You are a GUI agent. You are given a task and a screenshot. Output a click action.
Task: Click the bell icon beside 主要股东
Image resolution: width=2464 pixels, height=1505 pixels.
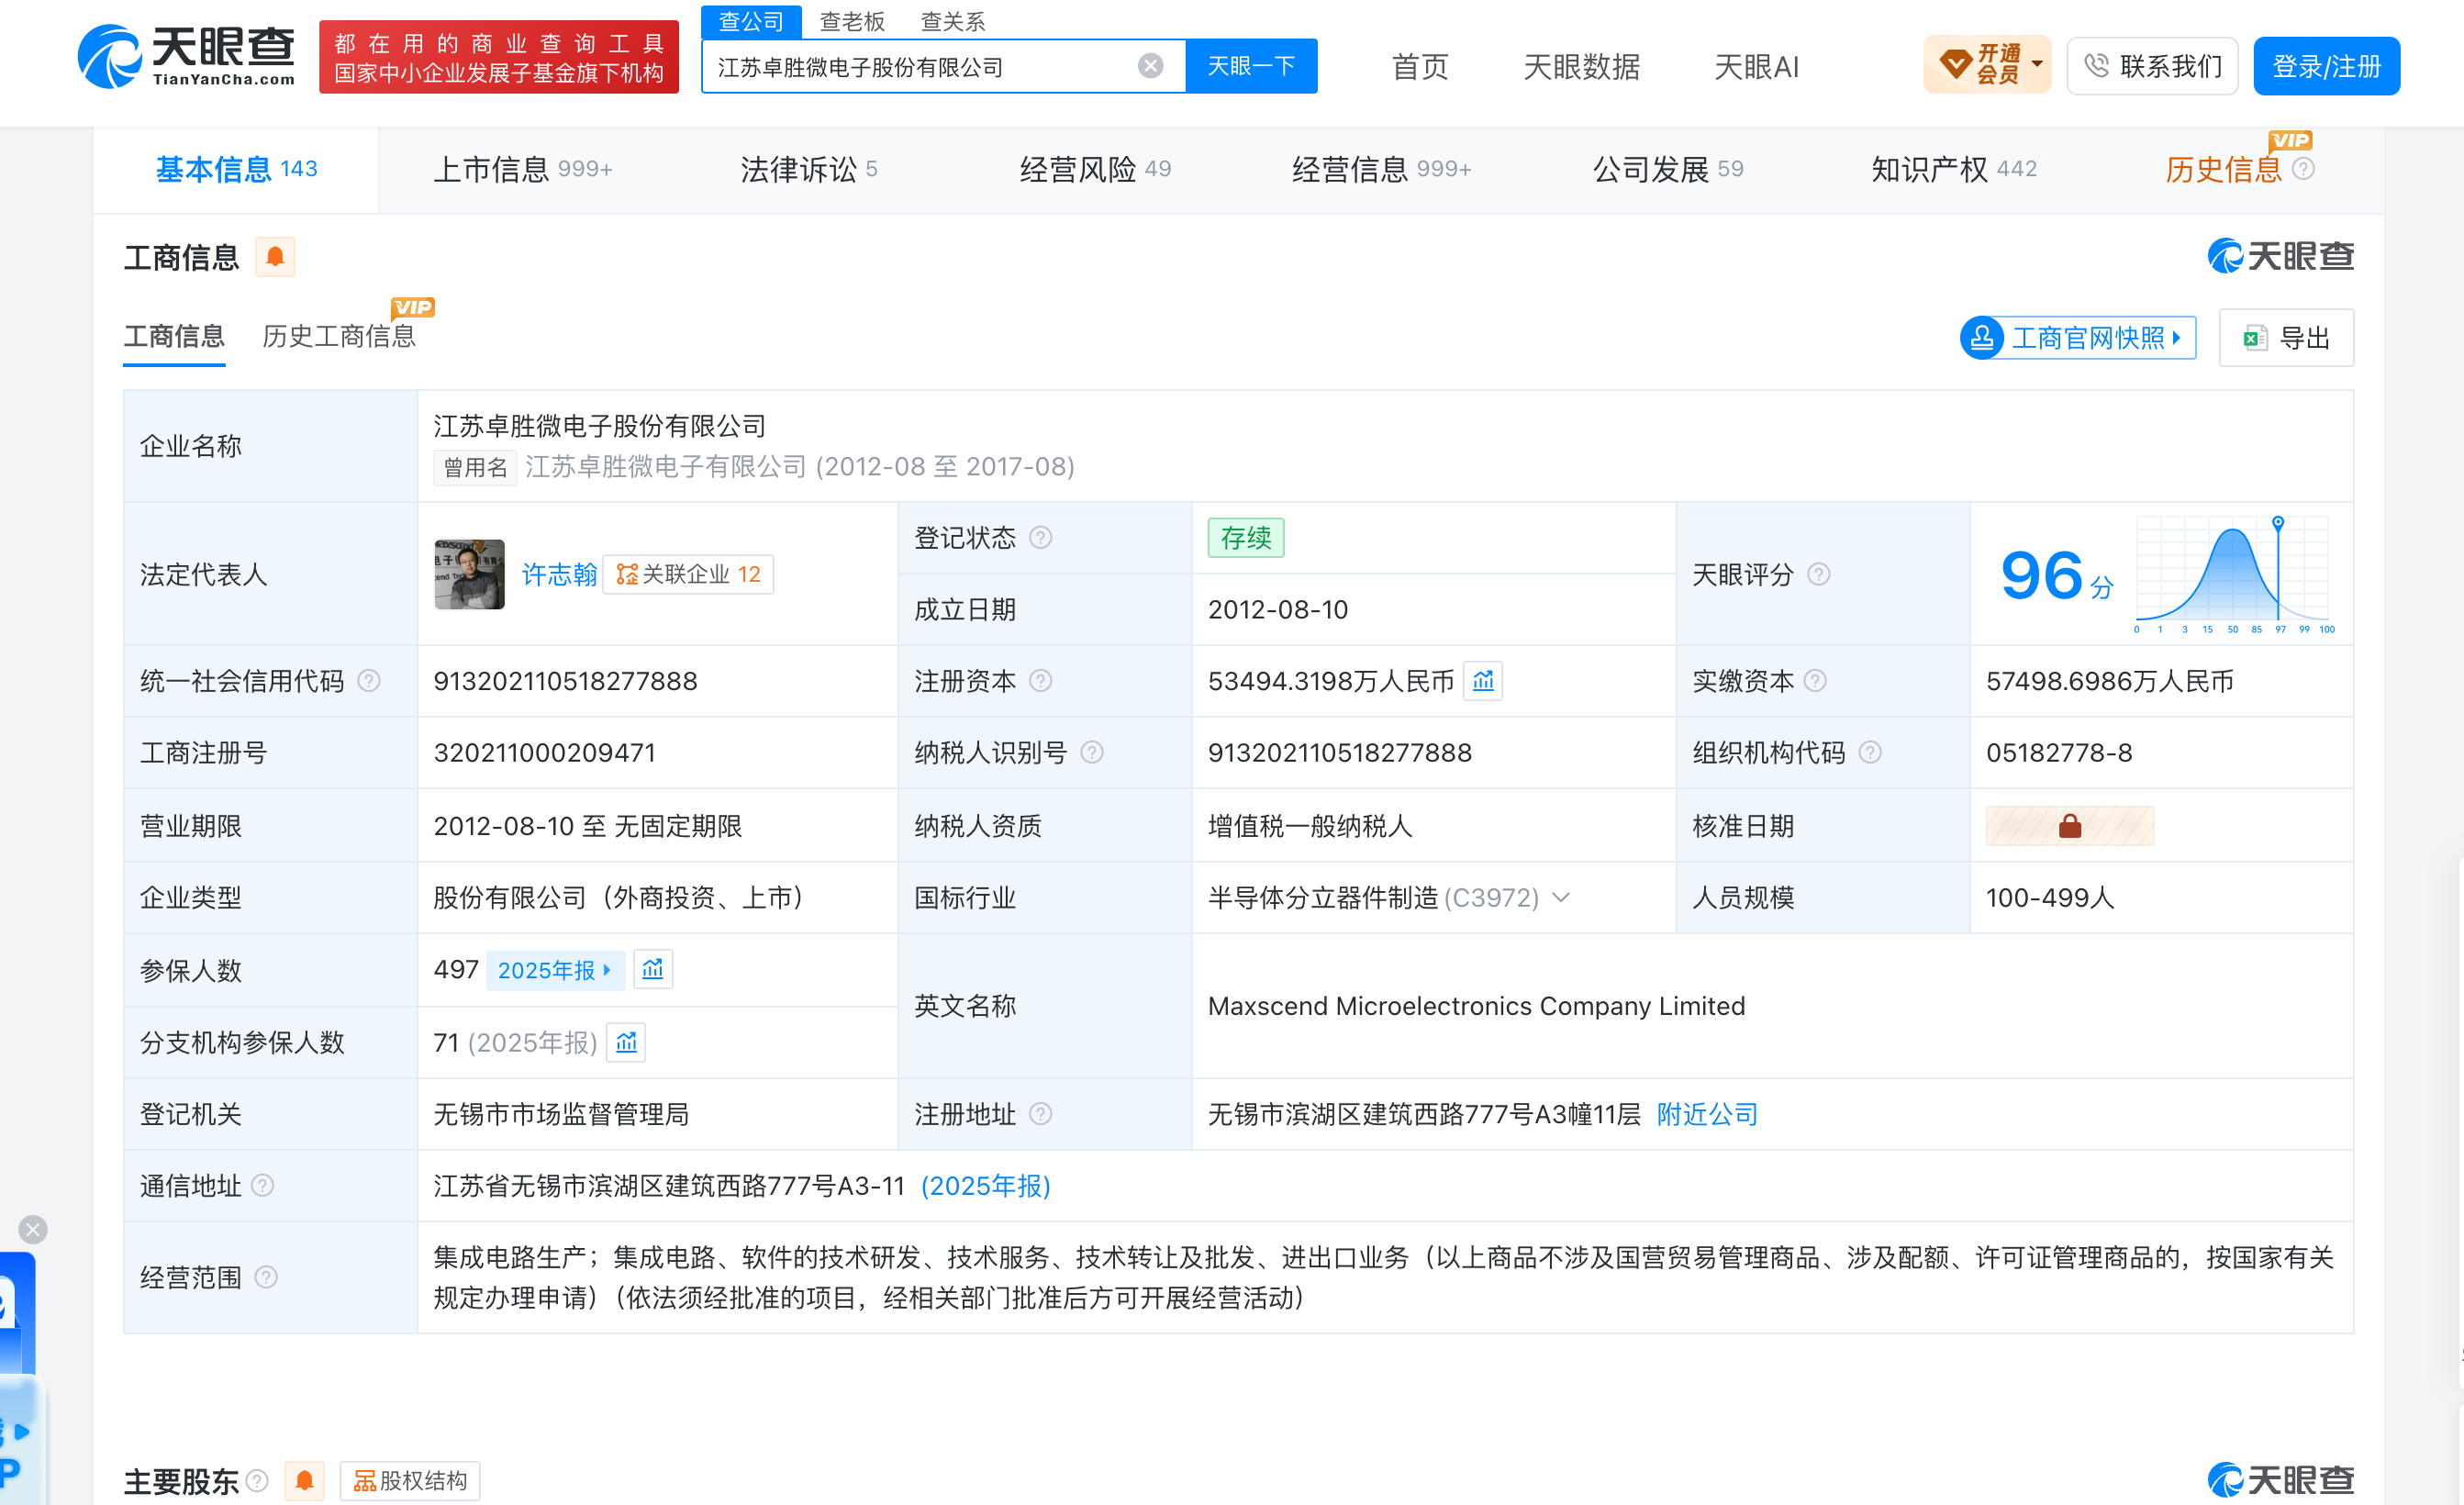pyautogui.click(x=305, y=1481)
